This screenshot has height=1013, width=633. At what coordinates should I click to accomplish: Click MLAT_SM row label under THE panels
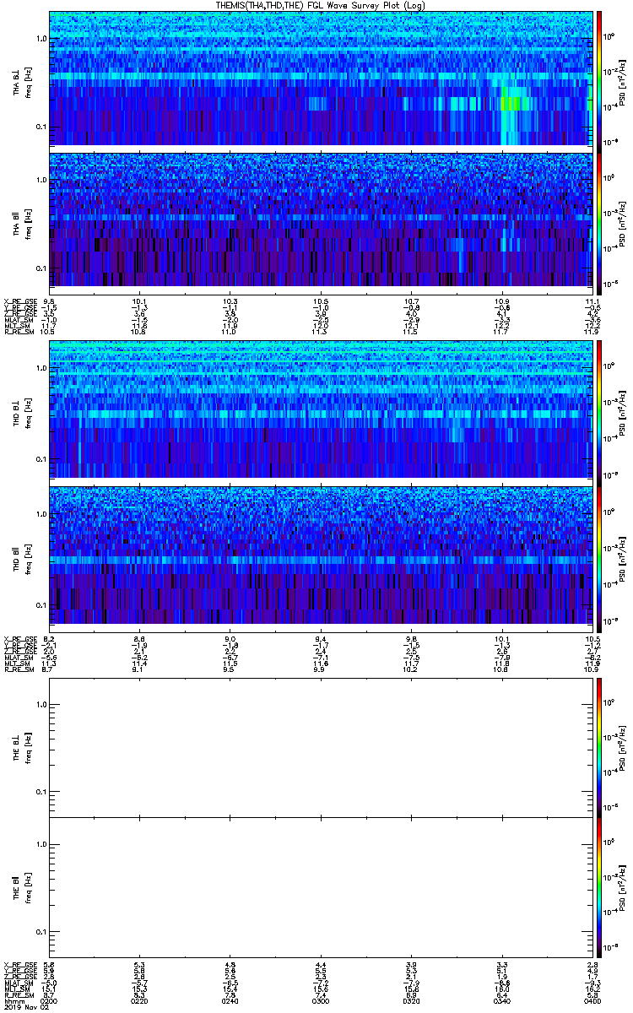19,983
